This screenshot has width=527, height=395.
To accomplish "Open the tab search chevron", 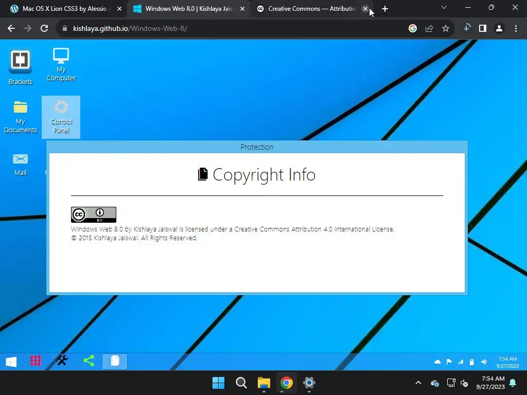I will tap(444, 7).
